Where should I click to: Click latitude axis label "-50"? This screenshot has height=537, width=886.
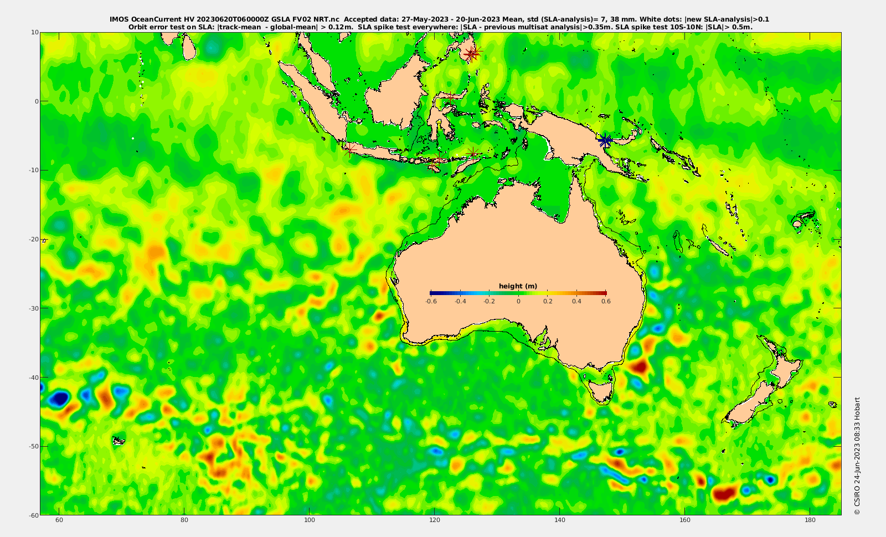[34, 446]
